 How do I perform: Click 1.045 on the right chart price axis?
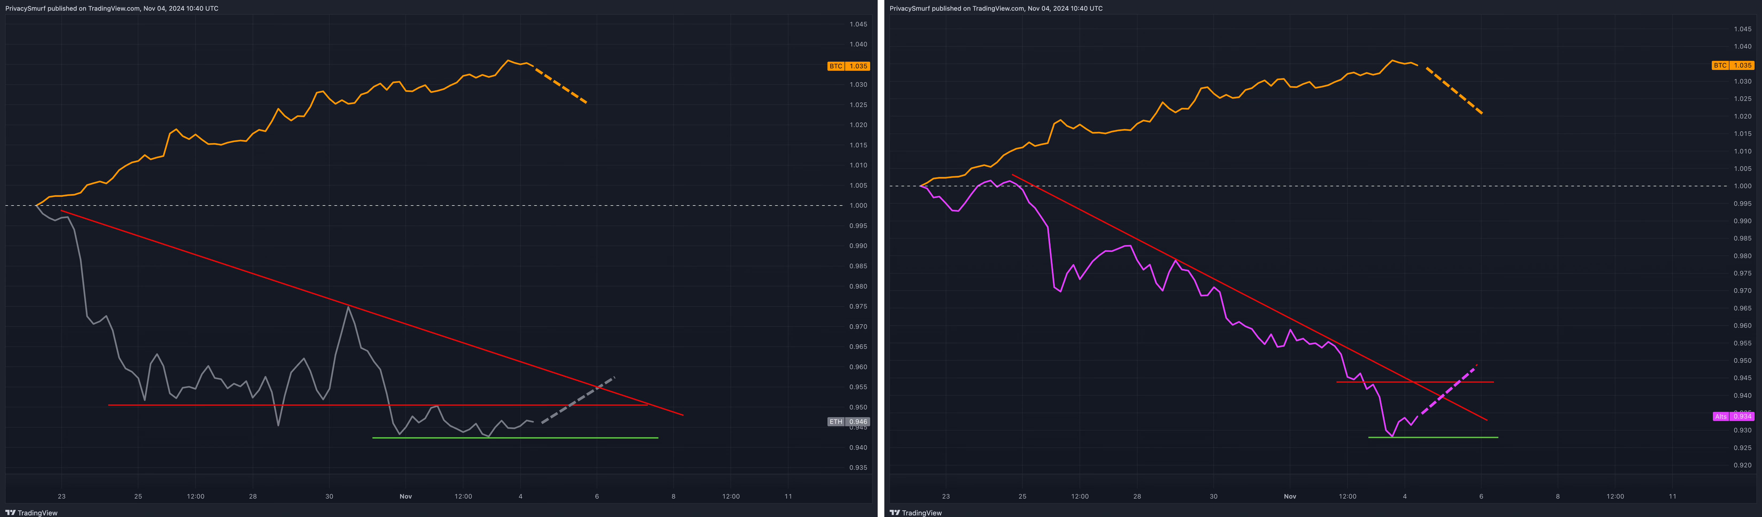point(1742,29)
